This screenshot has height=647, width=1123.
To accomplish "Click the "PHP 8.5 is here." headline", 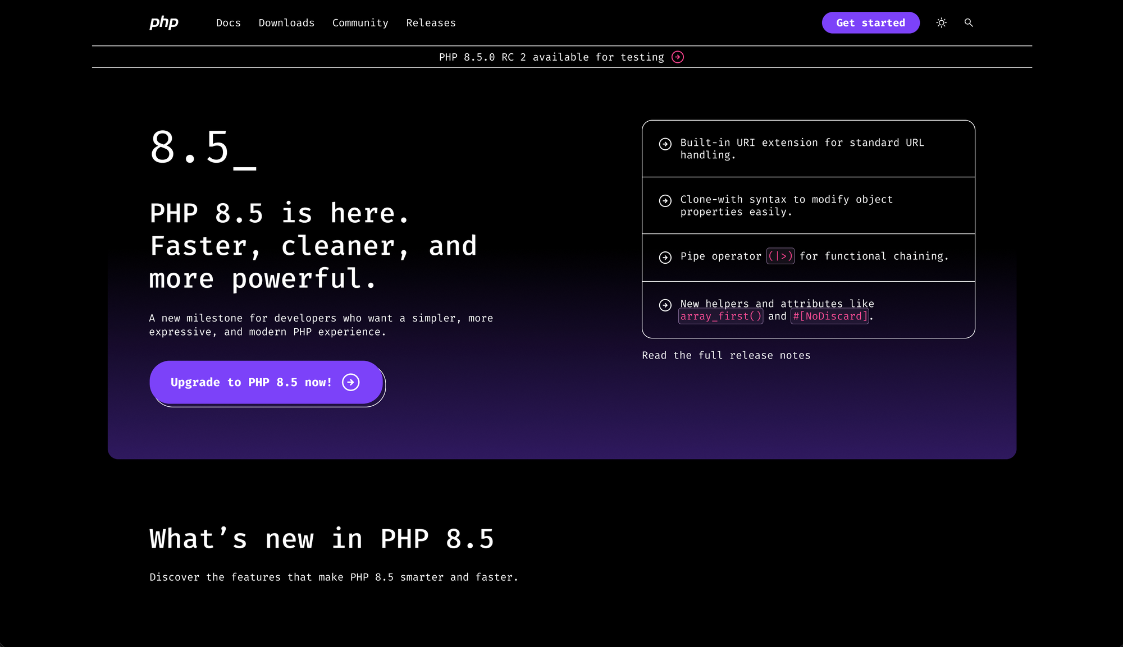I will click(280, 214).
